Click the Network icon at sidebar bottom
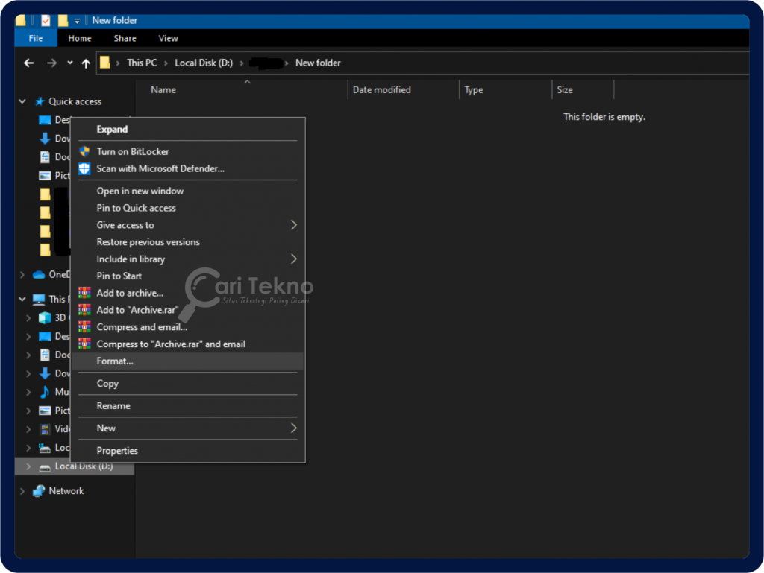 [x=38, y=490]
